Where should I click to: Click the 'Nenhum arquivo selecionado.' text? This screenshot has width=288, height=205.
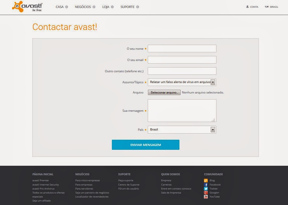[x=203, y=92]
